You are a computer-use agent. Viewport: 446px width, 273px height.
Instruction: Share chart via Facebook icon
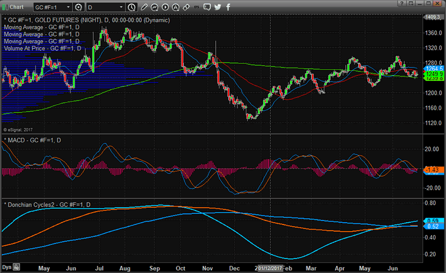point(228,7)
